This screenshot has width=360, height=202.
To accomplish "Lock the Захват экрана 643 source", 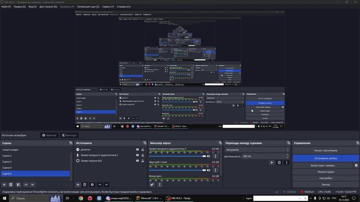I will click(142, 161).
